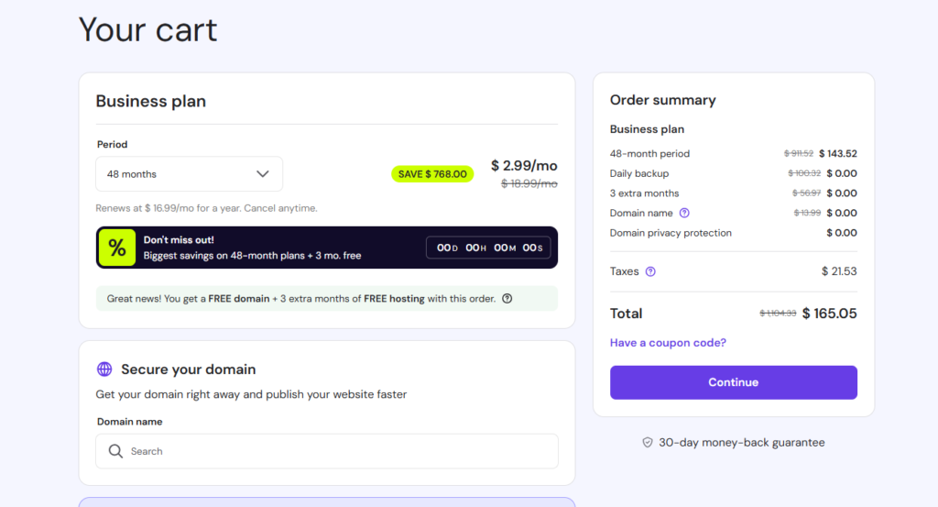The width and height of the screenshot is (938, 507).
Task: Click the 3 extra months row label
Action: coord(644,193)
